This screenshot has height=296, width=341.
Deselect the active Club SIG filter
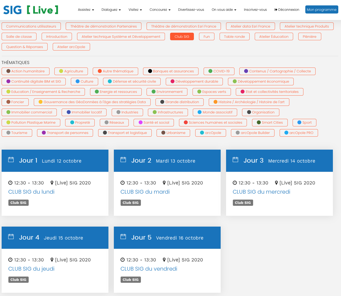tap(182, 36)
